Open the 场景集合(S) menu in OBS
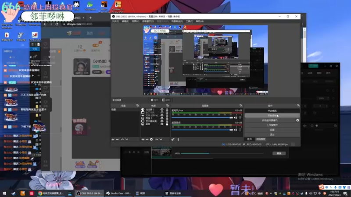The height and width of the screenshot is (197, 351). point(177,21)
